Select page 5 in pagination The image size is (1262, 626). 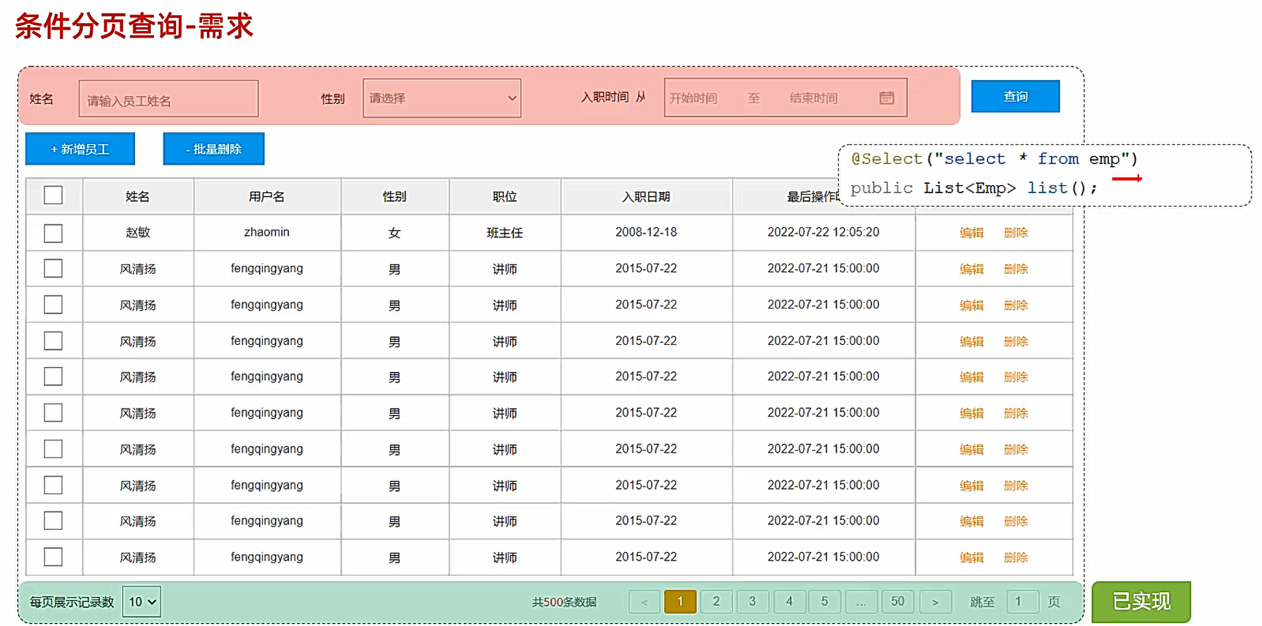coord(825,602)
